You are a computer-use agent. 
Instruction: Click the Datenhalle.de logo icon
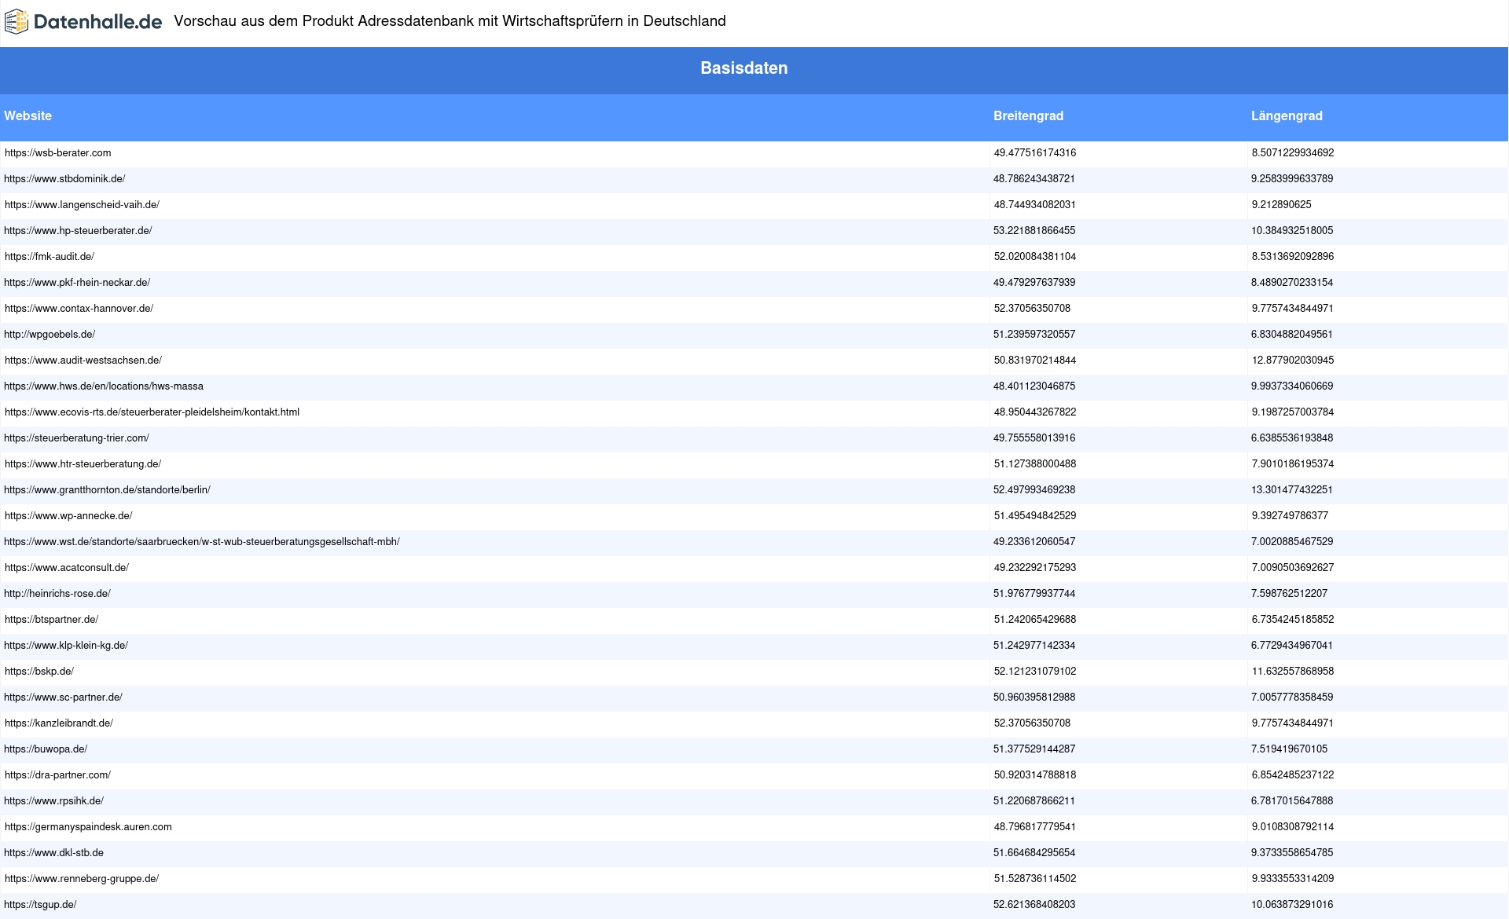17,22
